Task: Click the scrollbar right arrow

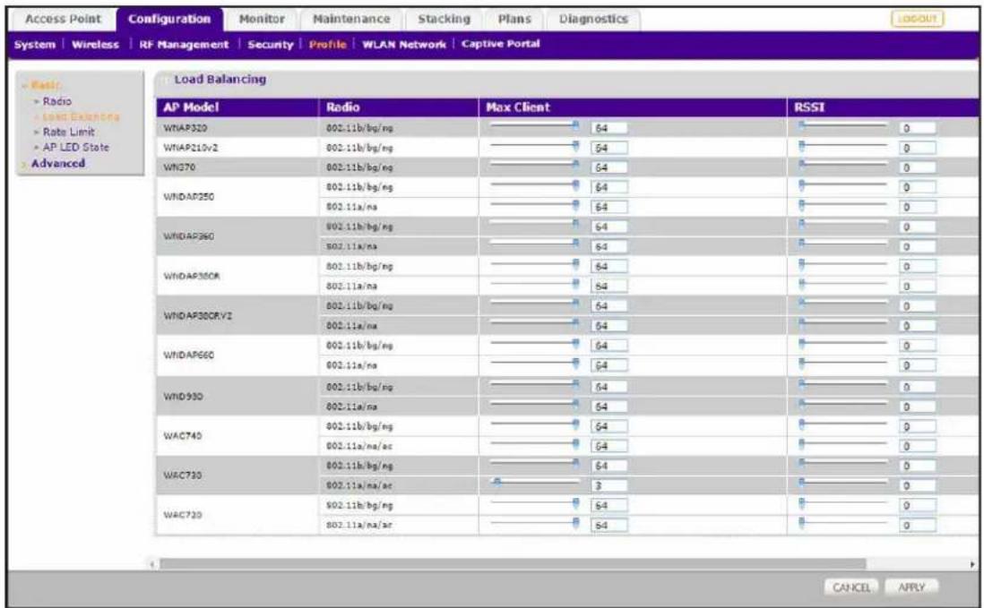Action: coord(972,564)
